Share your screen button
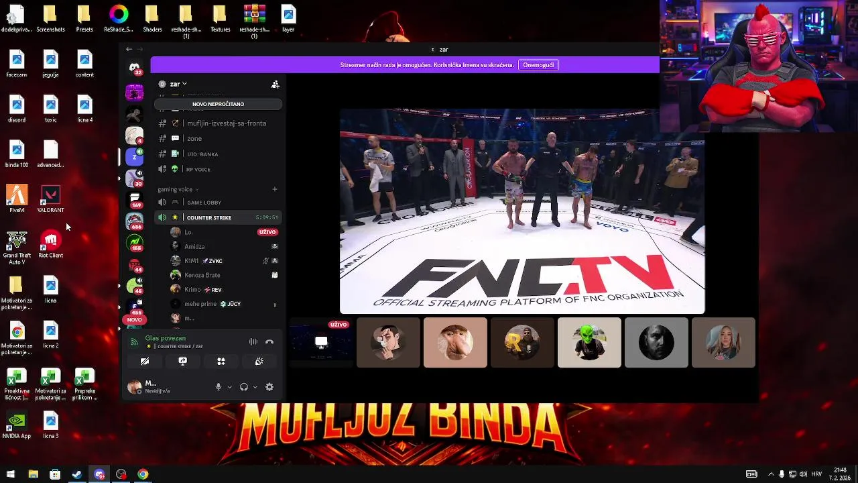The height and width of the screenshot is (483, 858). pyautogui.click(x=182, y=361)
